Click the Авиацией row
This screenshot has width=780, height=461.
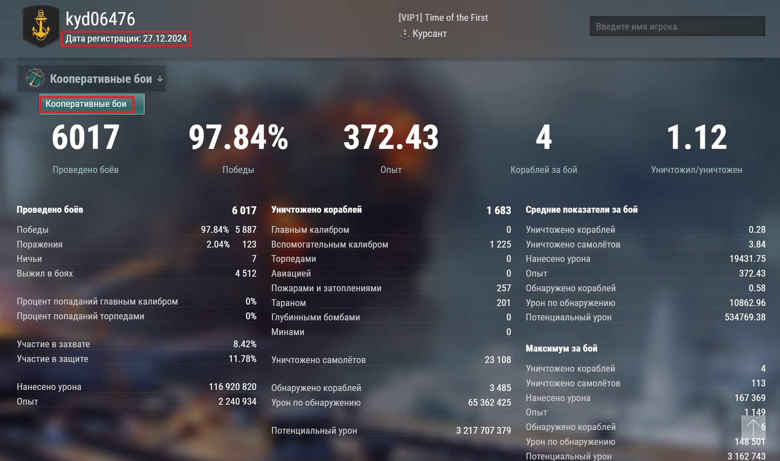391,273
